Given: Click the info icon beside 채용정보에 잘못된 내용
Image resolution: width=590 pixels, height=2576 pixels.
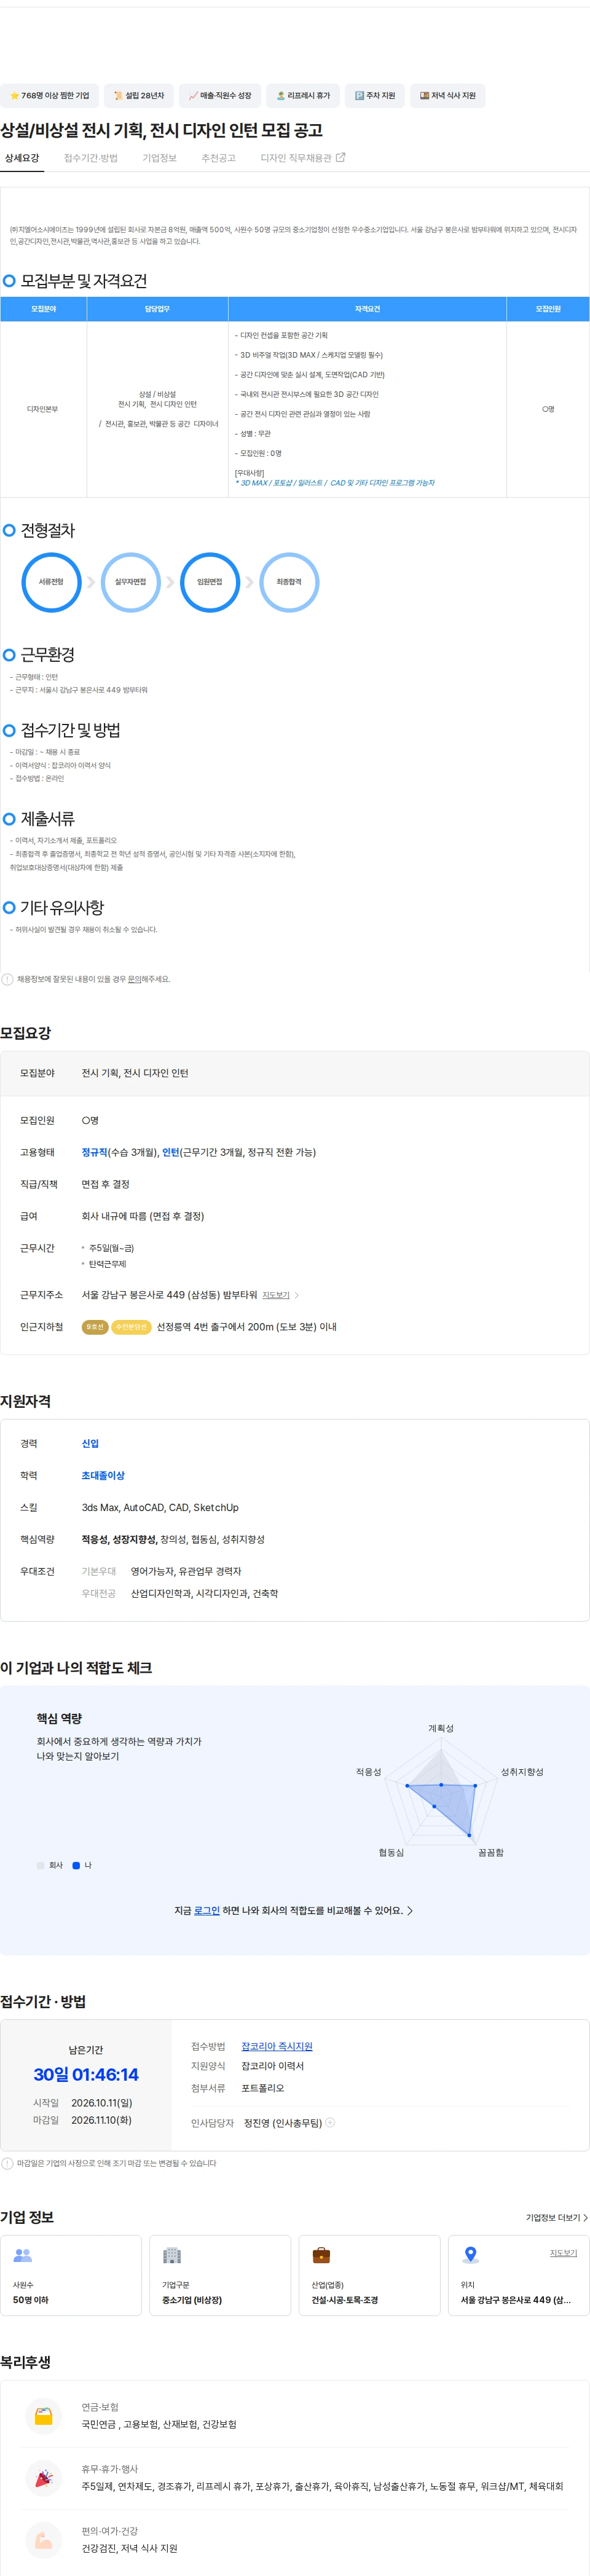Looking at the screenshot, I should click(x=7, y=979).
